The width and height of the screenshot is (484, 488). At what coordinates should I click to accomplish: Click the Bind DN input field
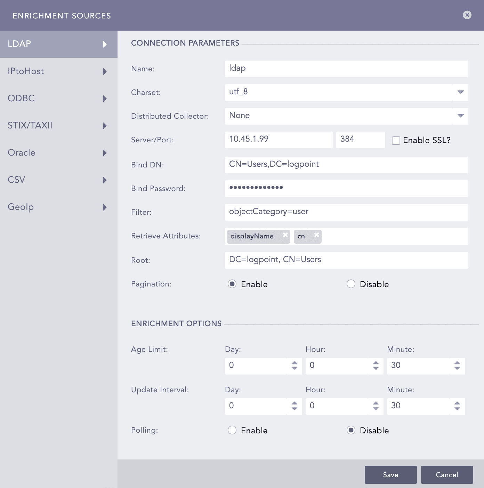point(346,165)
